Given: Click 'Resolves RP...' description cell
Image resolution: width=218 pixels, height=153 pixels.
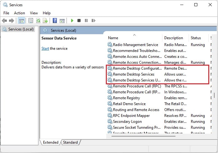Looking at the screenshot, I should pos(175,115).
